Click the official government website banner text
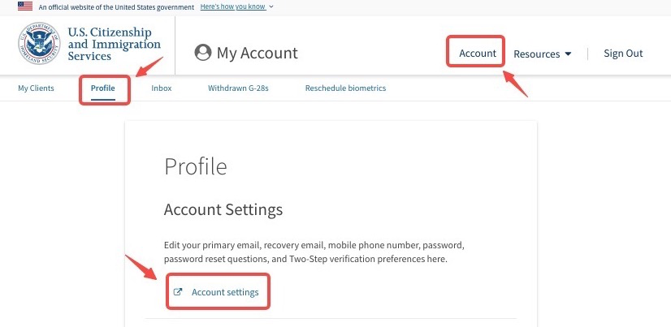 pyautogui.click(x=116, y=6)
